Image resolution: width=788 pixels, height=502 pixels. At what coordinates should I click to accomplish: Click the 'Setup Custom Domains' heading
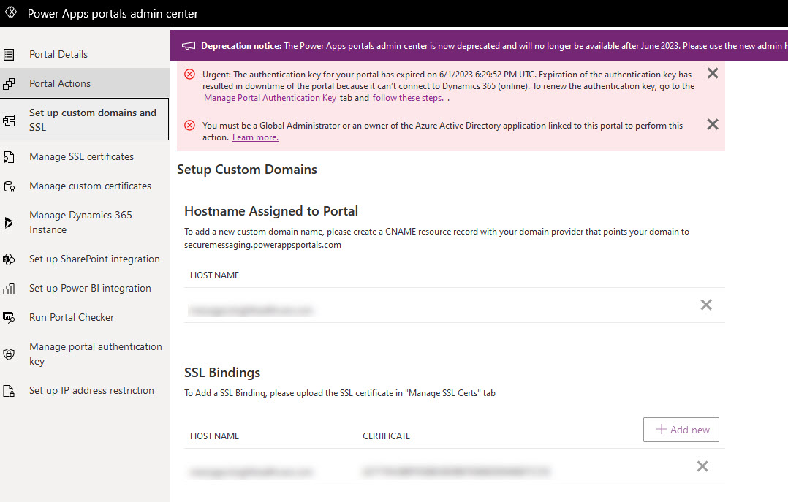coord(247,170)
